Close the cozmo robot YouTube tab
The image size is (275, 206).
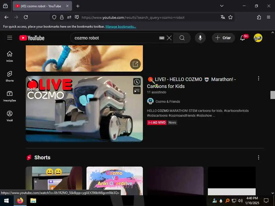(x=67, y=6)
